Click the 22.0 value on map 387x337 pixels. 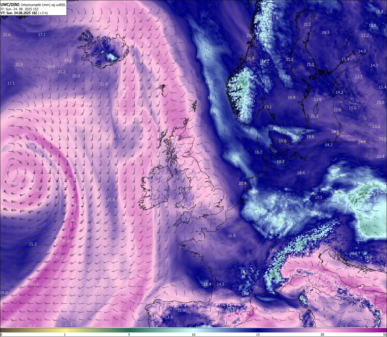pos(337,110)
